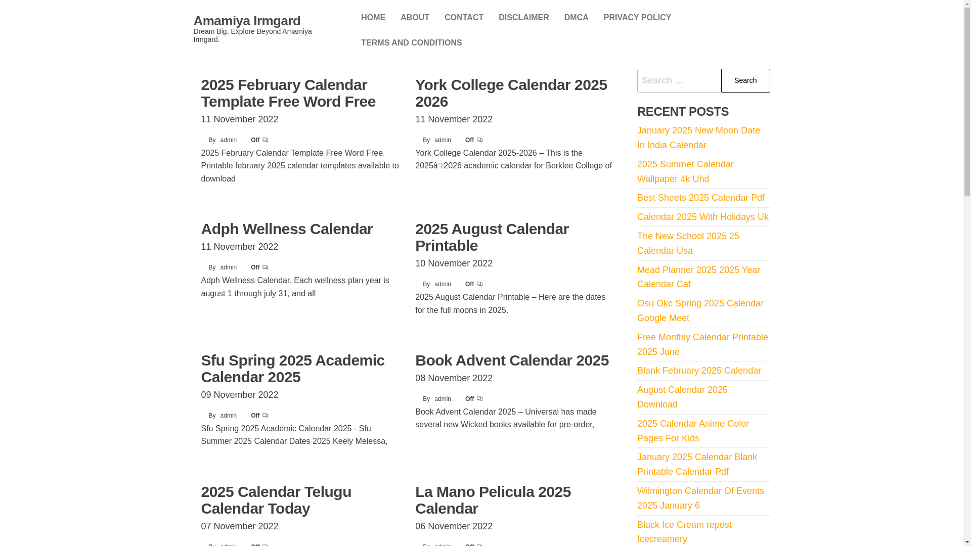
Task: Click comment icon under York College Calendar post
Action: pos(480,140)
